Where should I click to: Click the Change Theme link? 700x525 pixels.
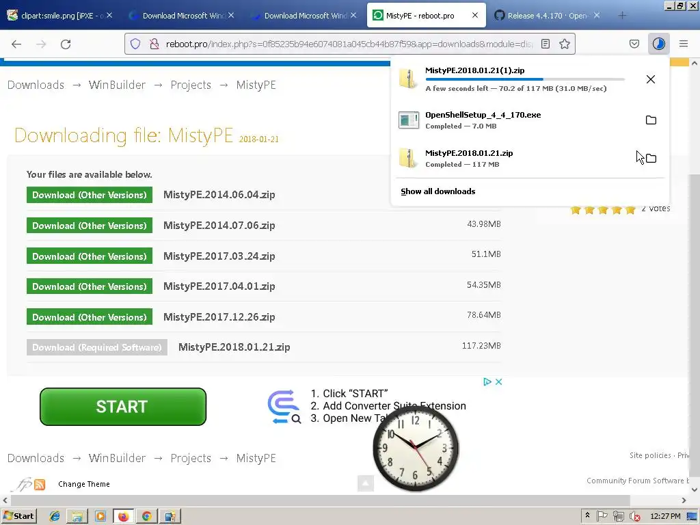(84, 484)
